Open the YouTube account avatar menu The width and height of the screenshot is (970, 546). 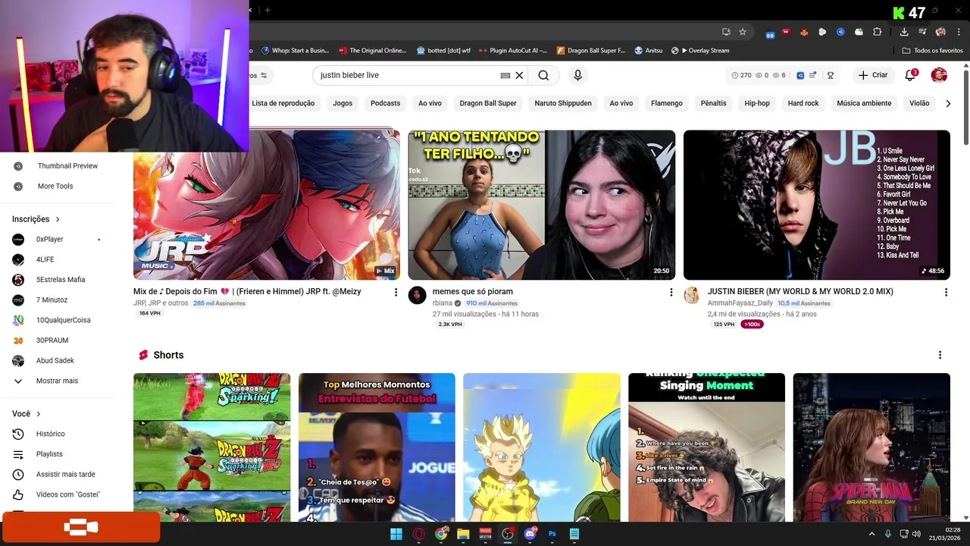tap(939, 75)
